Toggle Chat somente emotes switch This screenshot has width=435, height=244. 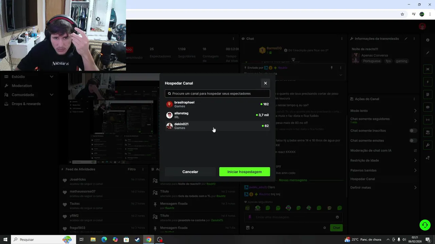click(413, 140)
